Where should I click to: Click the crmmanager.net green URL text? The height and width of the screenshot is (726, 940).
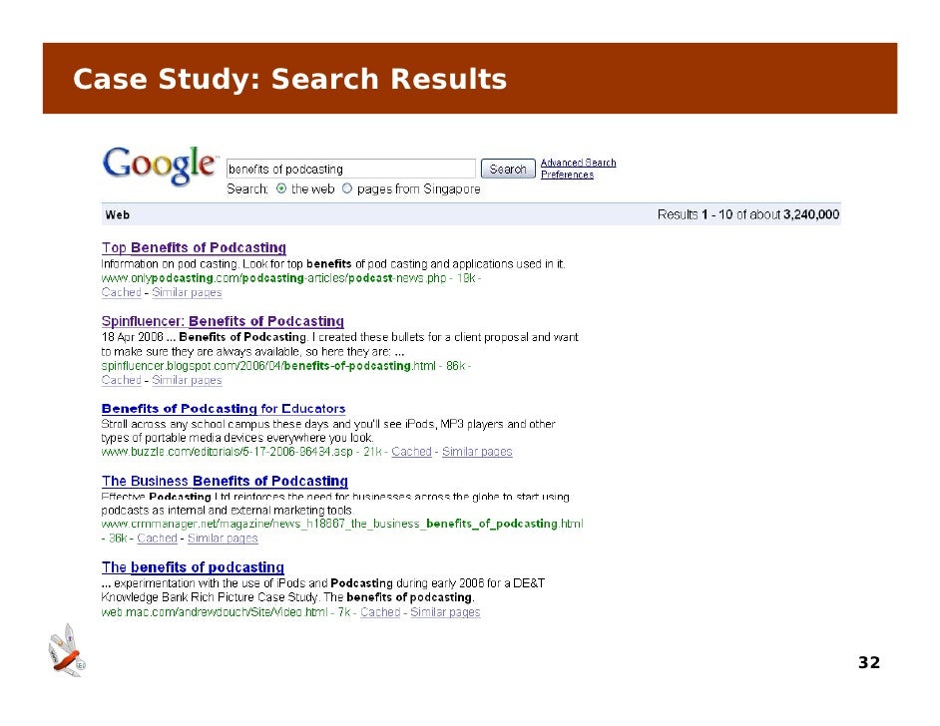pyautogui.click(x=341, y=525)
